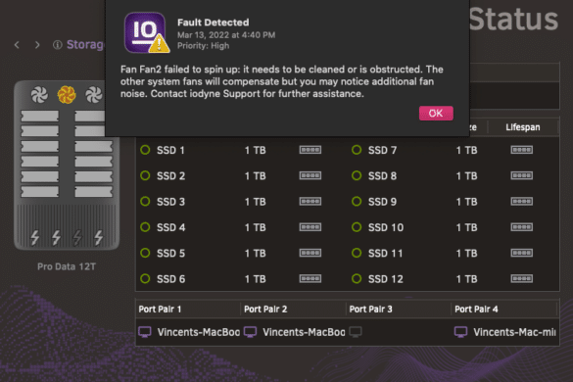The height and width of the screenshot is (382, 573).
Task: Select the leftmost gray fan icon
Action: [39, 95]
